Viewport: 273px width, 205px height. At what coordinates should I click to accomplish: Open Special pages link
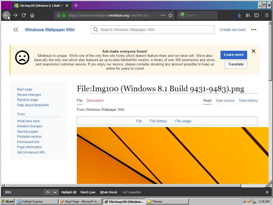tap(27, 131)
